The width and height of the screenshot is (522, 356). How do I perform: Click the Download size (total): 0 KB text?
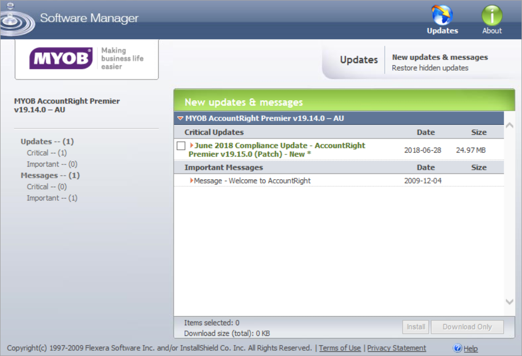227,333
